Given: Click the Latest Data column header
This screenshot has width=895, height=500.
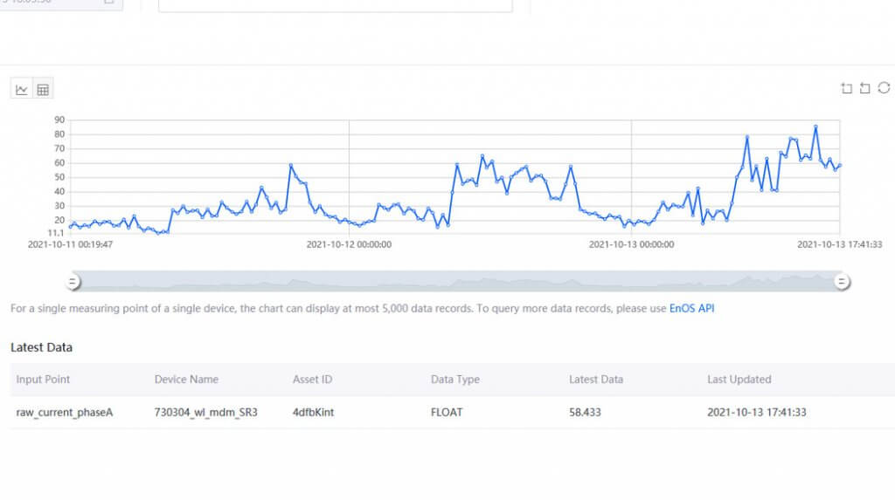Looking at the screenshot, I should [596, 379].
